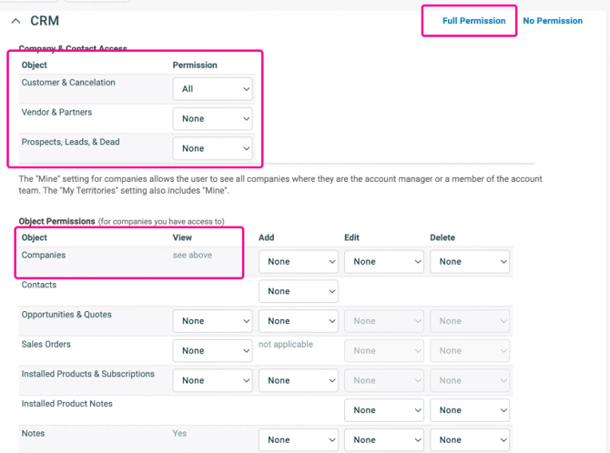Open the Sales Orders View dropdown
The width and height of the screenshot is (610, 453).
212,351
